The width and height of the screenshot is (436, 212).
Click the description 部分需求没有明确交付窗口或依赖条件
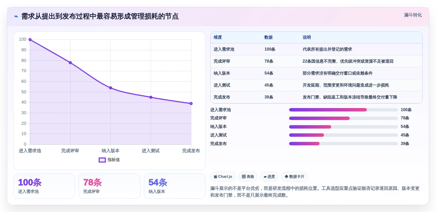point(338,73)
